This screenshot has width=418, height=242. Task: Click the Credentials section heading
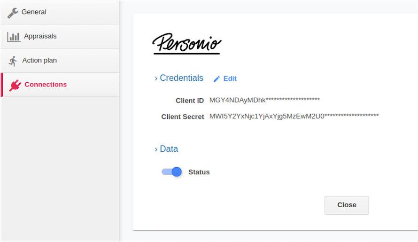182,78
